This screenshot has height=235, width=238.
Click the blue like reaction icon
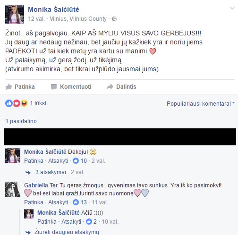click(9, 103)
